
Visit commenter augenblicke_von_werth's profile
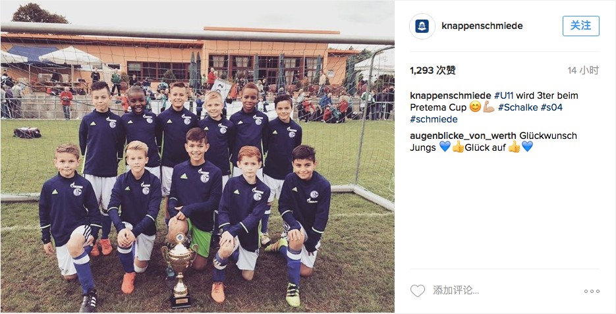tap(463, 136)
